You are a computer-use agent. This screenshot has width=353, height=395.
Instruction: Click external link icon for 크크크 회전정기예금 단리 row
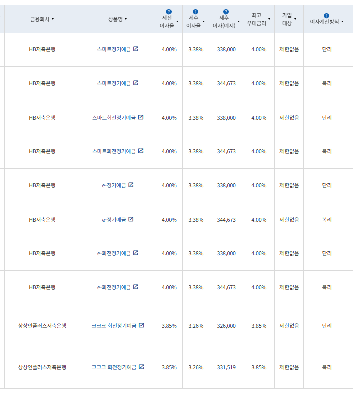(142, 325)
